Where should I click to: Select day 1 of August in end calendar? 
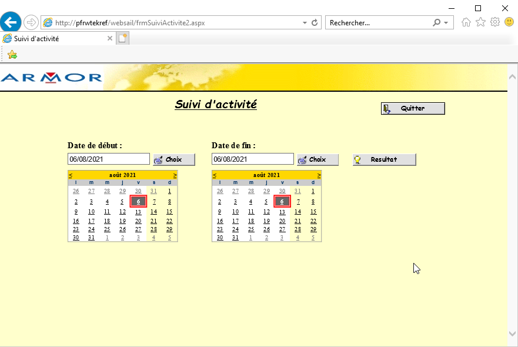pyautogui.click(x=313, y=191)
